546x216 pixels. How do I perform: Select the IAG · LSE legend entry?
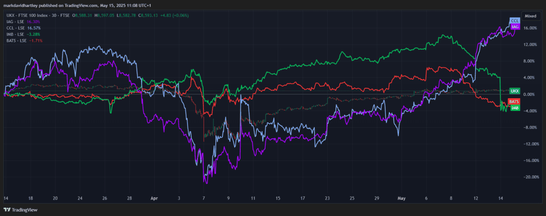[x=15, y=21]
